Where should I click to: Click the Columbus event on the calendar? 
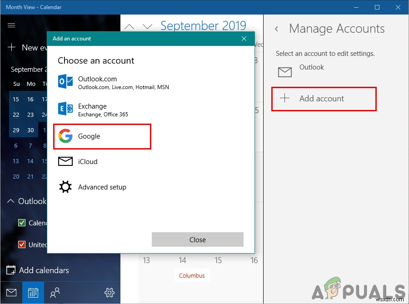[192, 275]
